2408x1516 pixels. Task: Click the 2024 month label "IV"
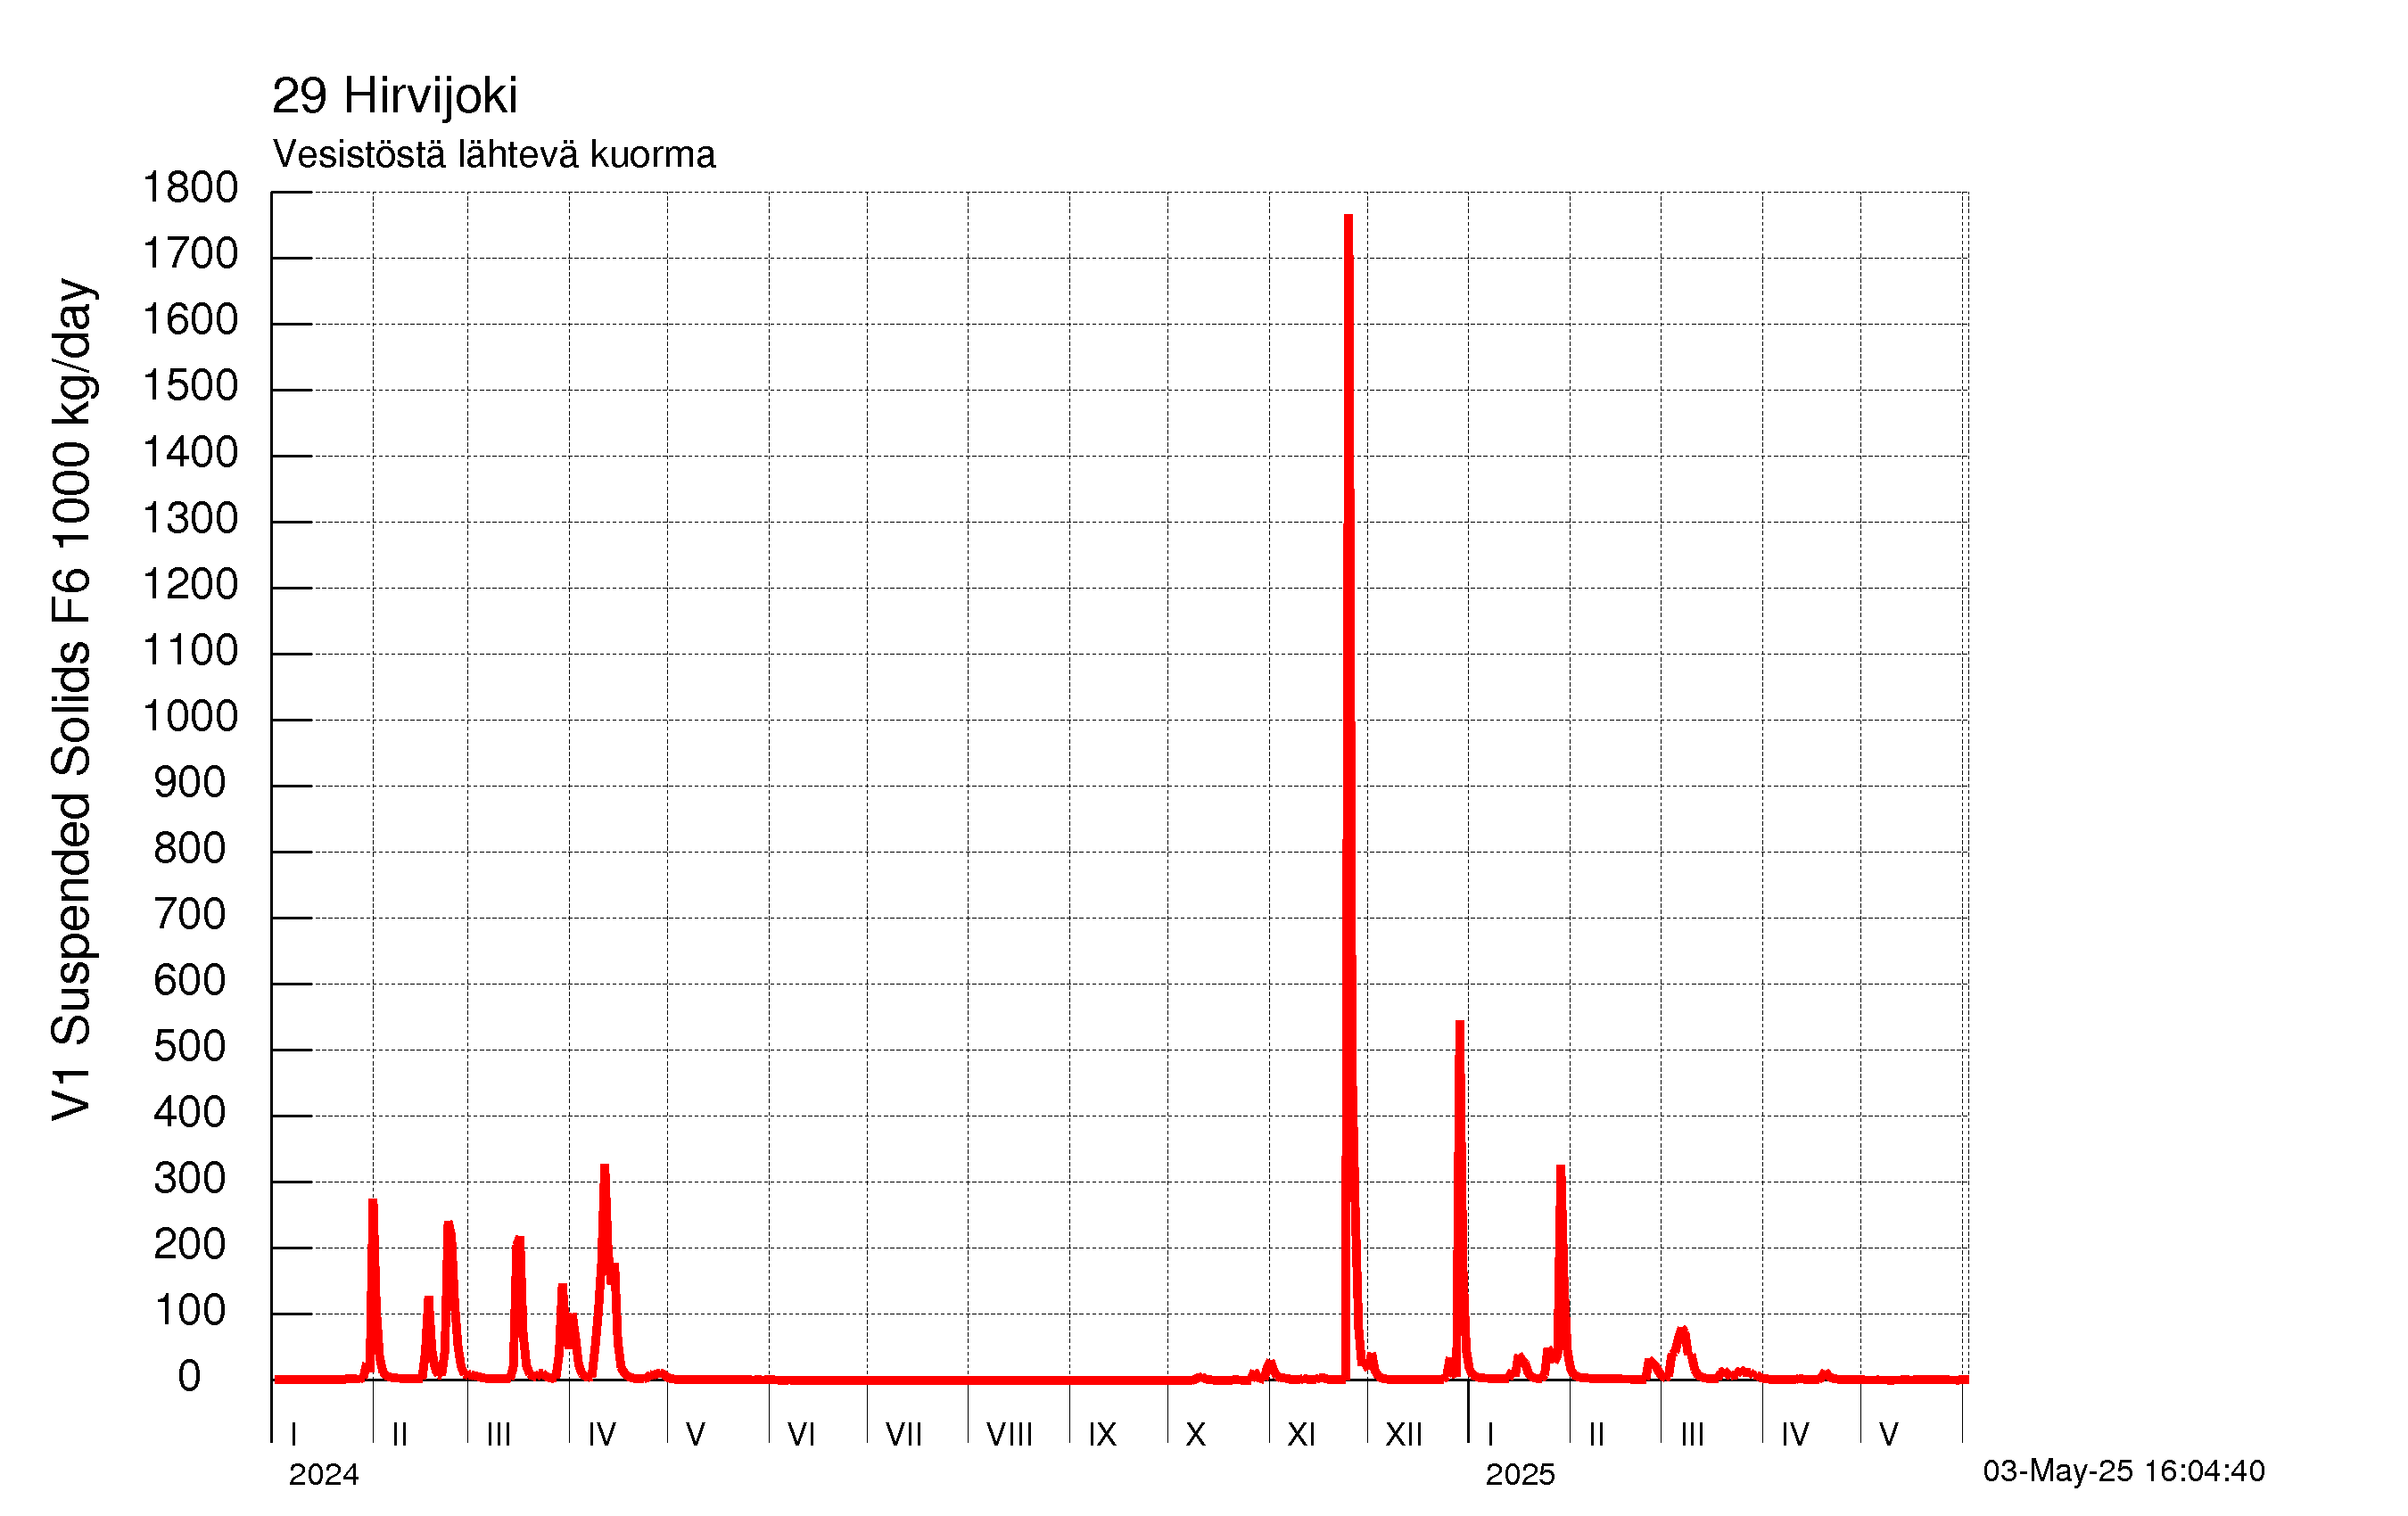click(x=601, y=1435)
